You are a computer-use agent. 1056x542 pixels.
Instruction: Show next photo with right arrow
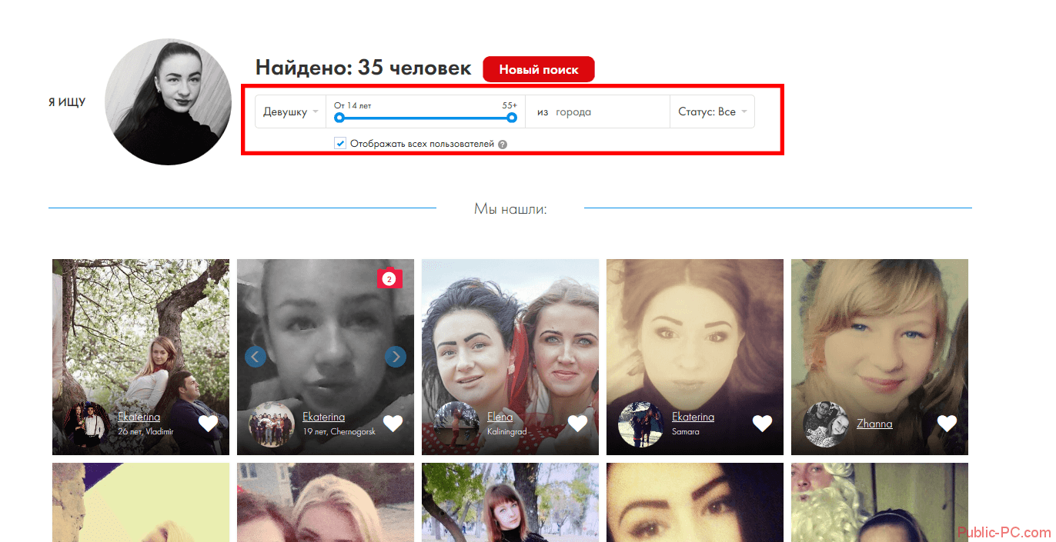395,357
